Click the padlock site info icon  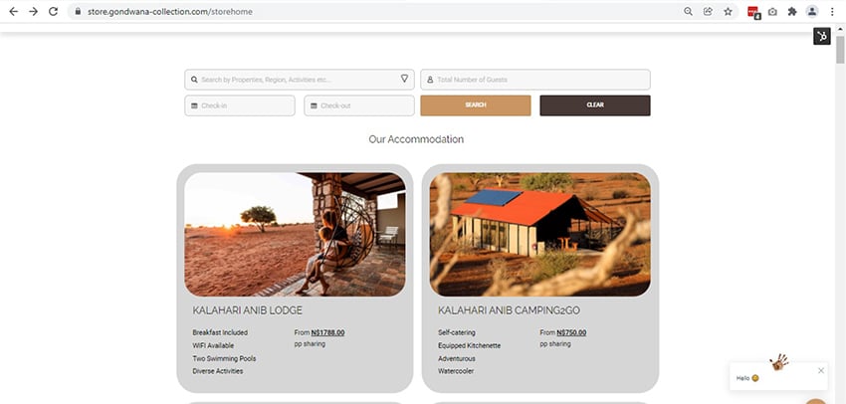[x=79, y=11]
